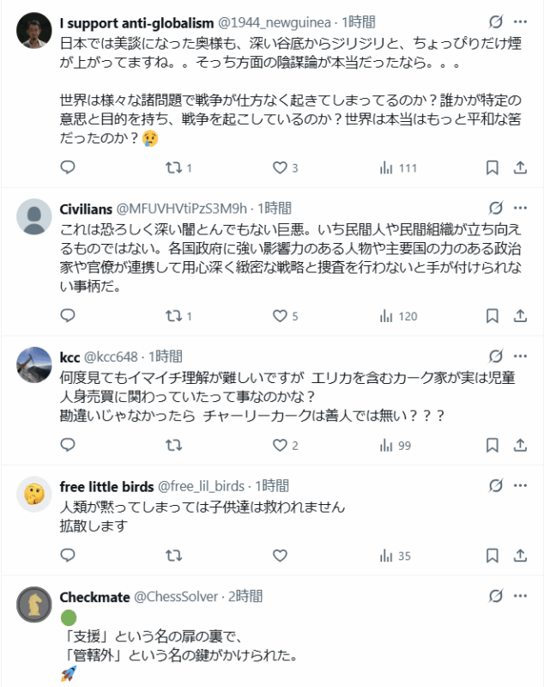Click the free little birds avatar

[34, 493]
